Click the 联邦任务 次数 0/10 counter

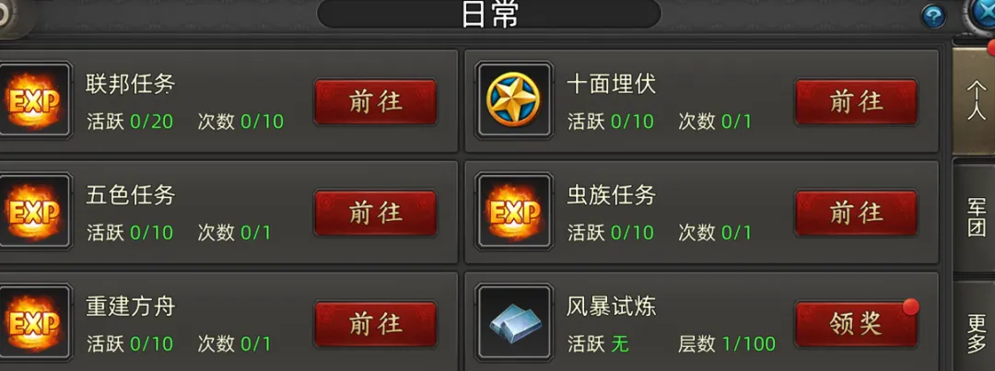click(240, 122)
